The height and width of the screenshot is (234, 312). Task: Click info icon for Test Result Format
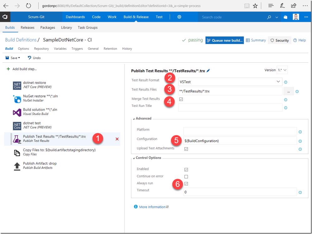click(285, 82)
